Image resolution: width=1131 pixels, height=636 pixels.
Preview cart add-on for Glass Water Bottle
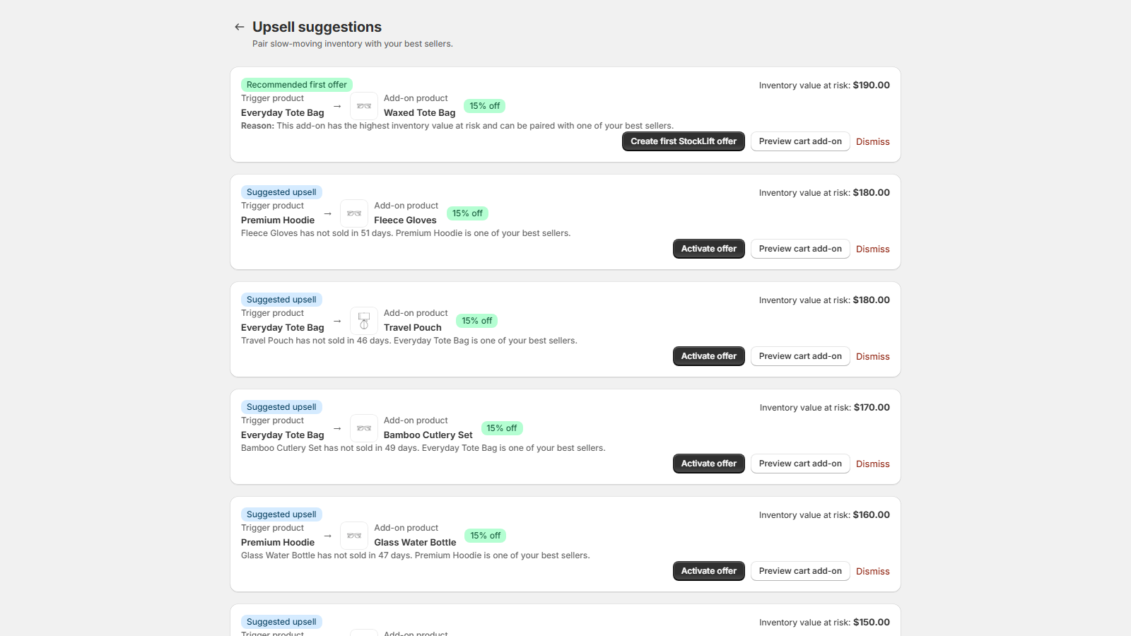(800, 571)
